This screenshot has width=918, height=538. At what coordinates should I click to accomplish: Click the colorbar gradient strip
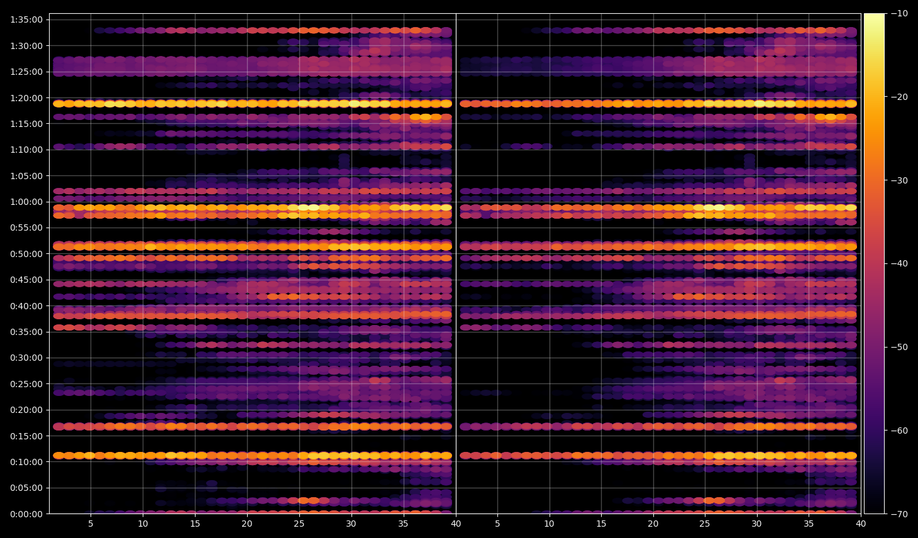pos(874,263)
